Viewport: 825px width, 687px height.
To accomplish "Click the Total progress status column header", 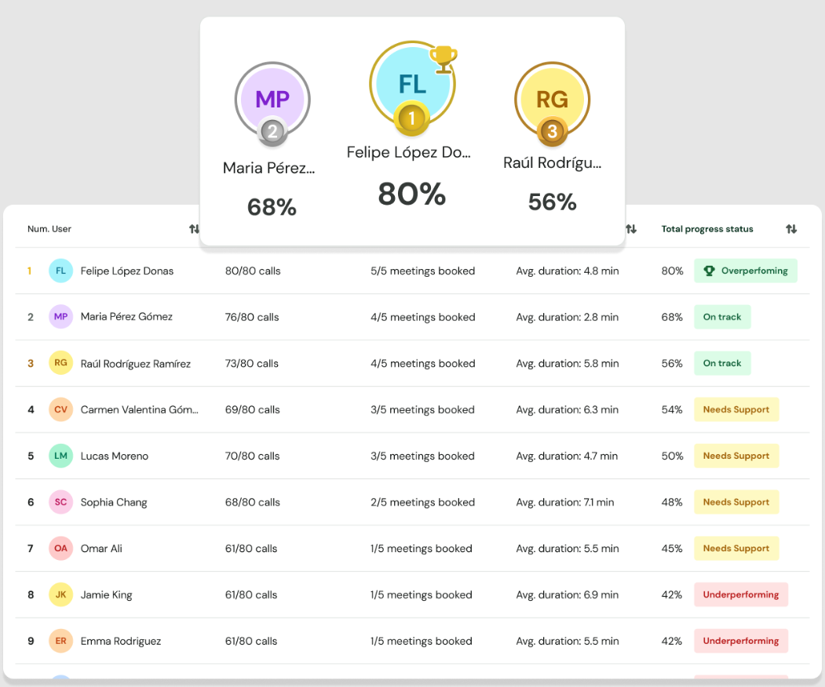I will [706, 229].
